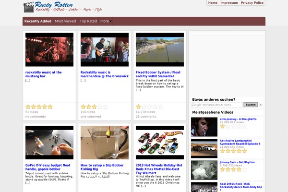Open the Fixed Bobber lake thumbnail
The height and width of the screenshot is (192, 288).
tap(160, 49)
